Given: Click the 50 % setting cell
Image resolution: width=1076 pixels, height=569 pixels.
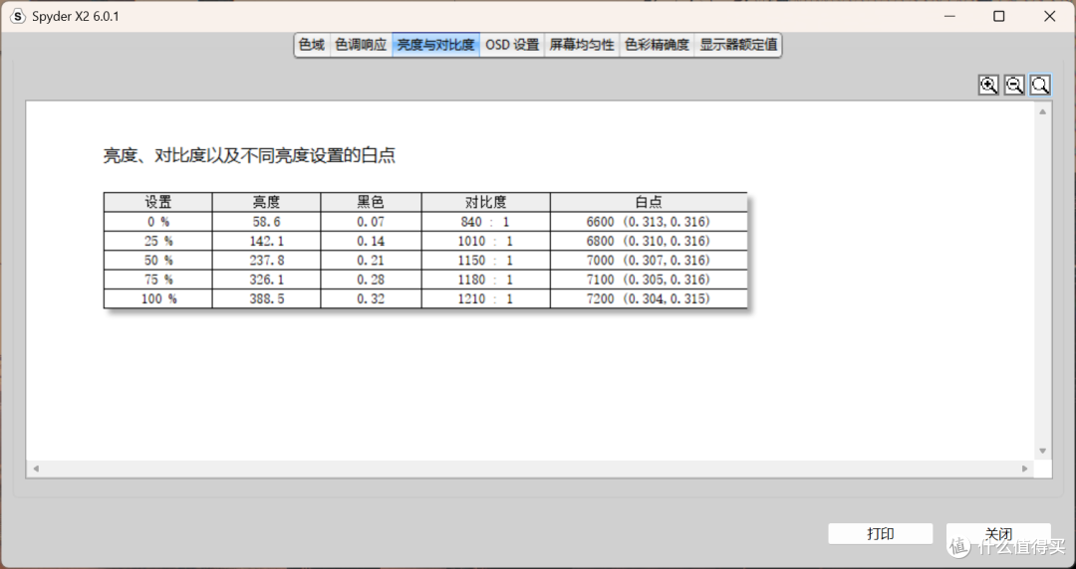Looking at the screenshot, I should [157, 260].
